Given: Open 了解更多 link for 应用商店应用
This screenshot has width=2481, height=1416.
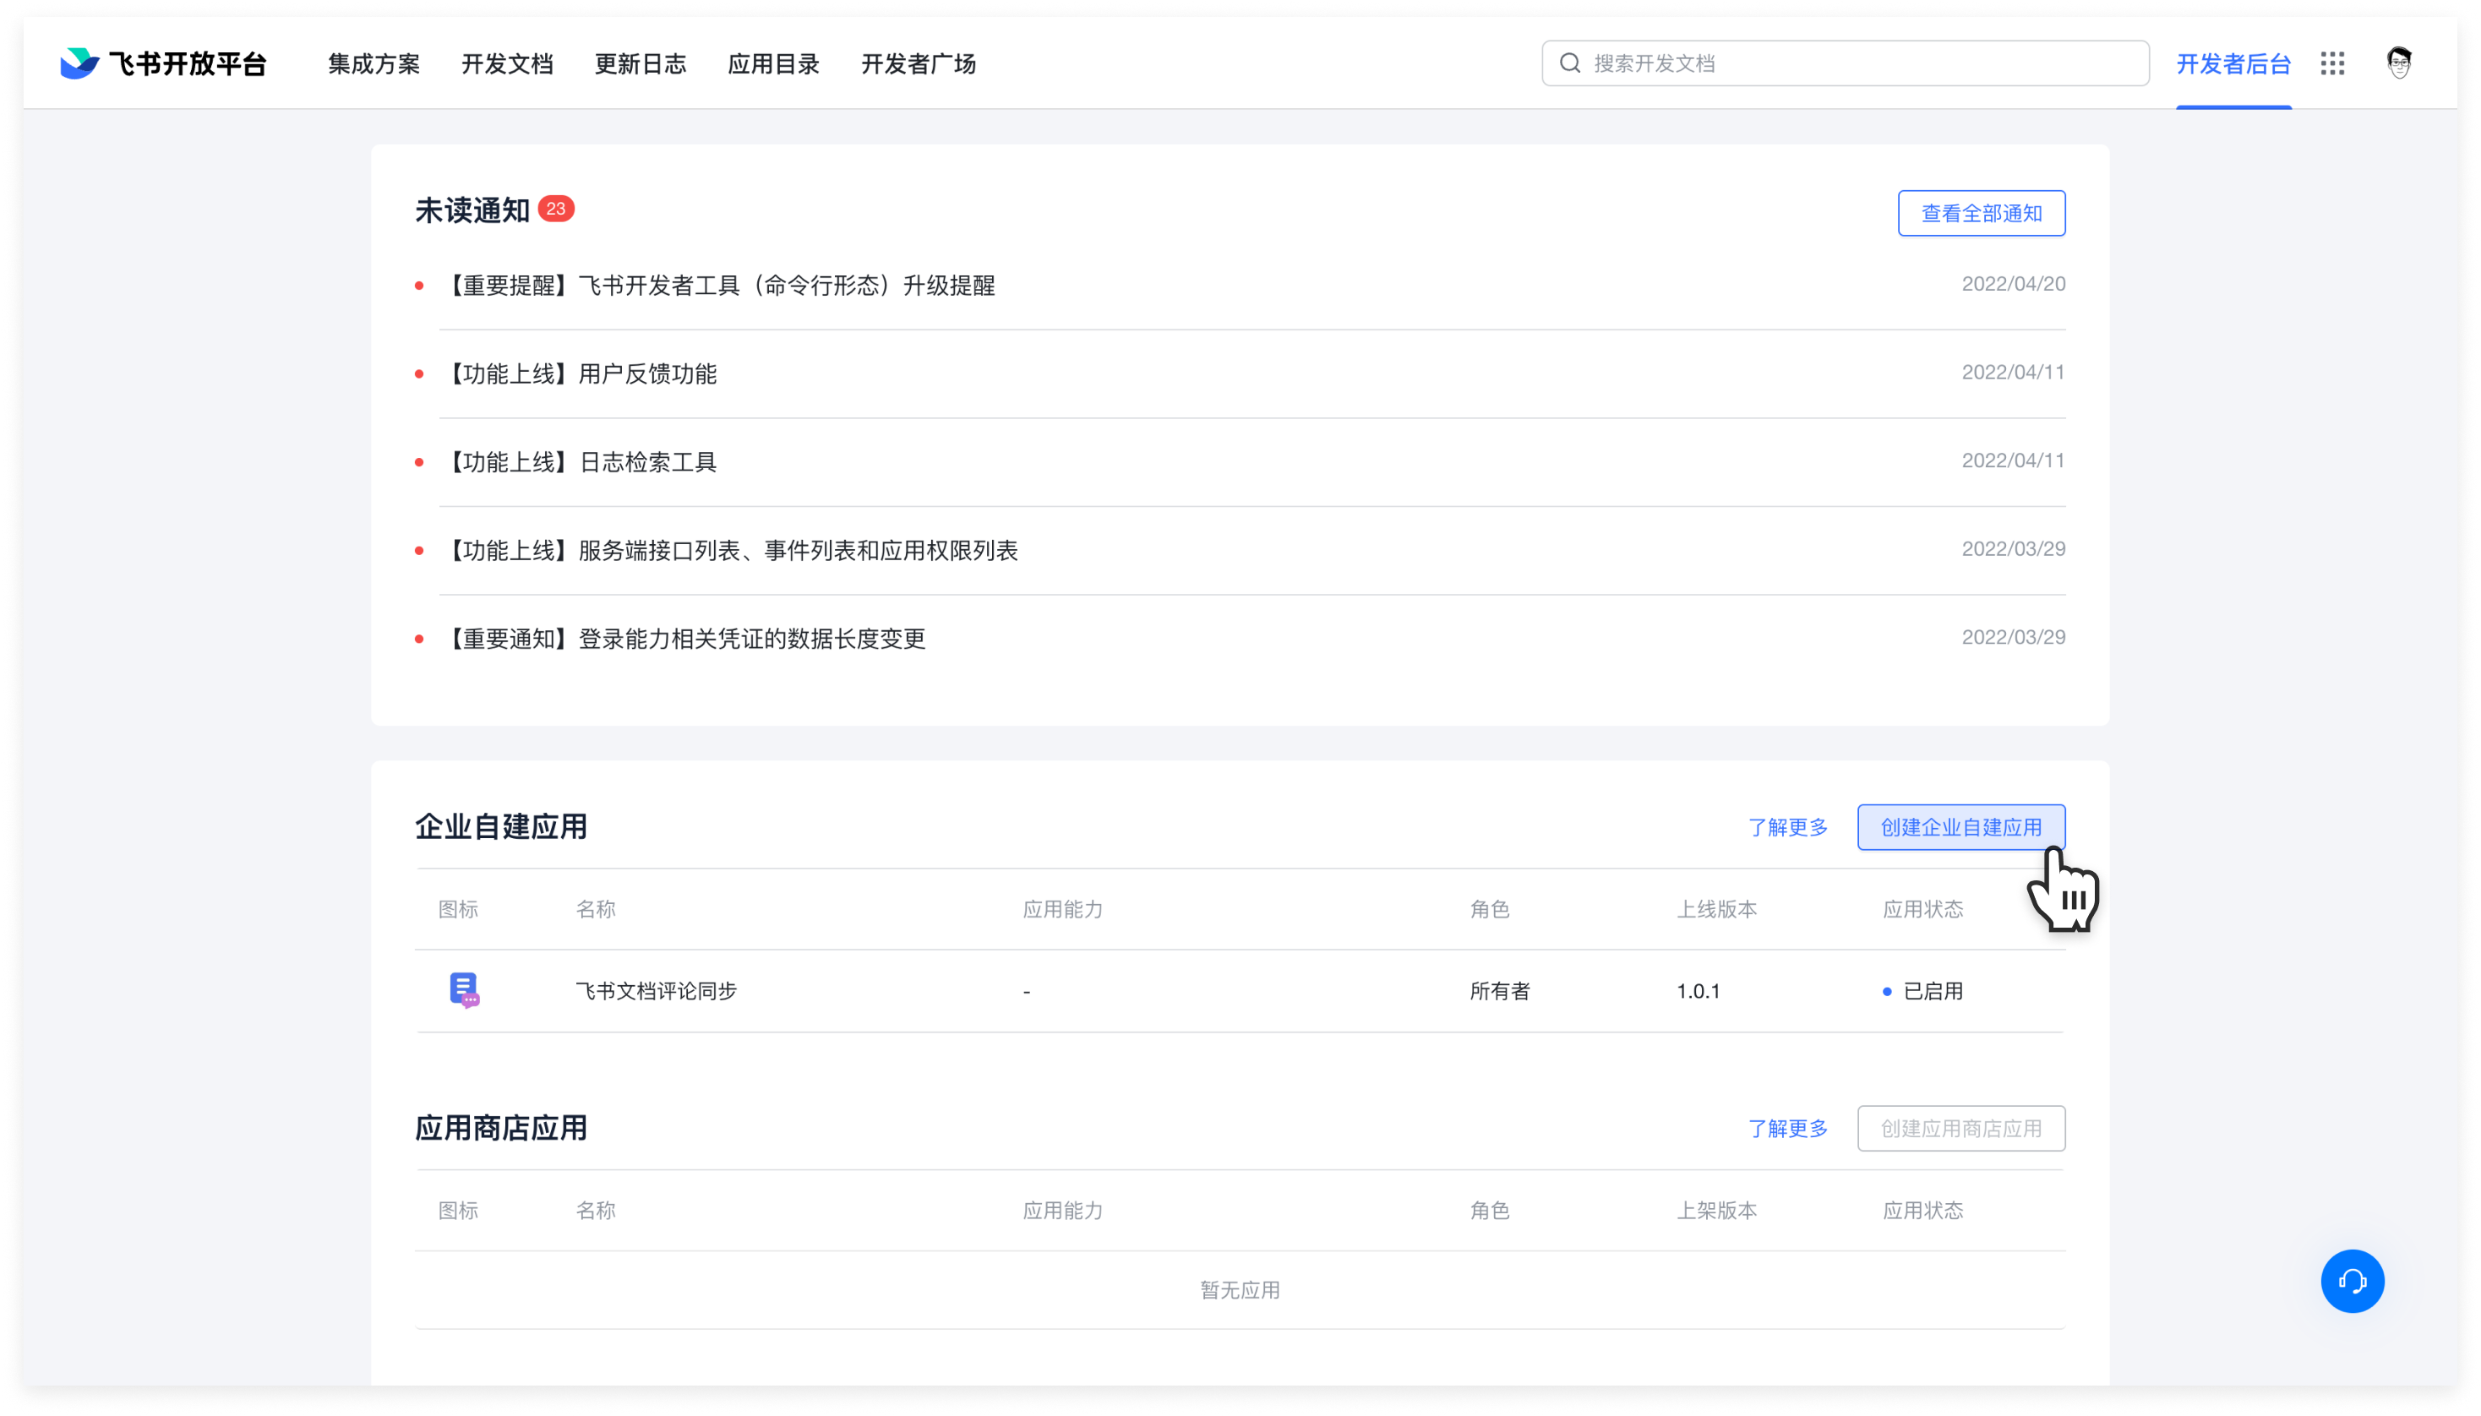Looking at the screenshot, I should [1787, 1129].
